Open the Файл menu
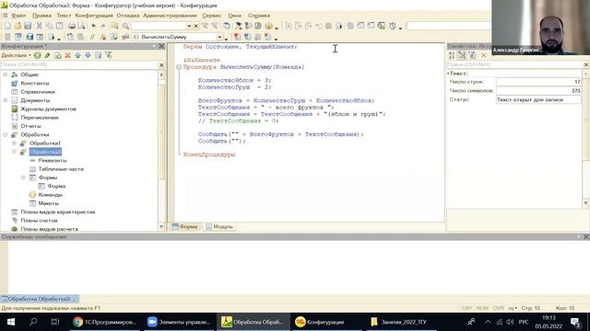590x331 pixels. [18, 16]
